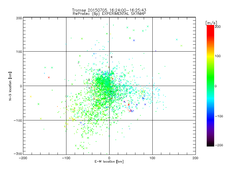The height and width of the screenshot is (172, 230).
Task: Click the N-S axis tick label "-100"
Action: tap(18, 120)
